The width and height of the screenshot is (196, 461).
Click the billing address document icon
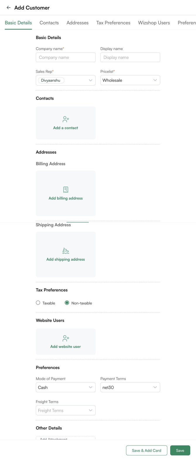tap(65, 189)
